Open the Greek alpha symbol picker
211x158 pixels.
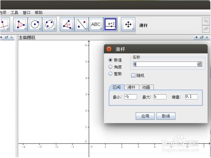[x=200, y=64]
